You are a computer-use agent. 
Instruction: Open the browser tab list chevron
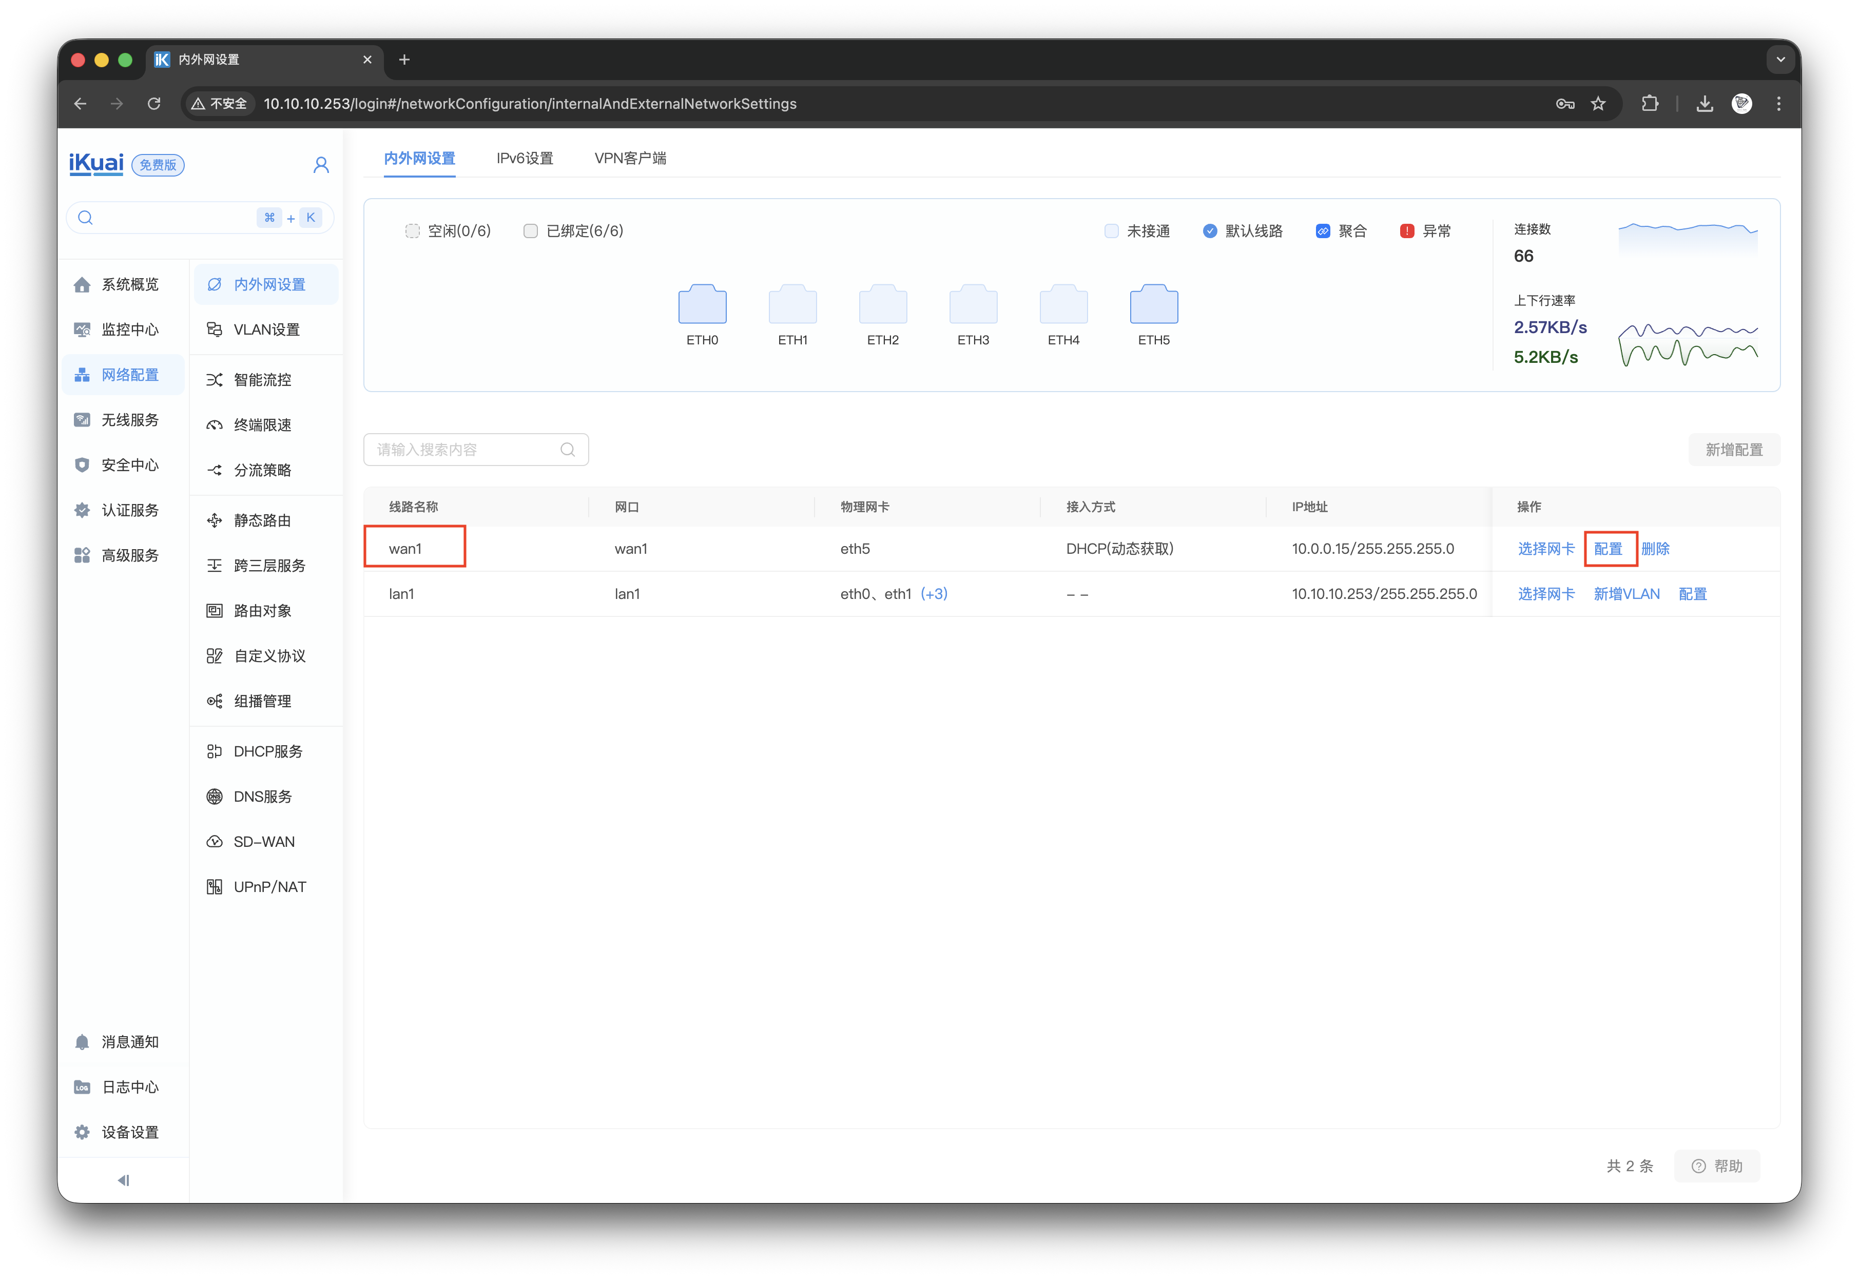click(1780, 60)
